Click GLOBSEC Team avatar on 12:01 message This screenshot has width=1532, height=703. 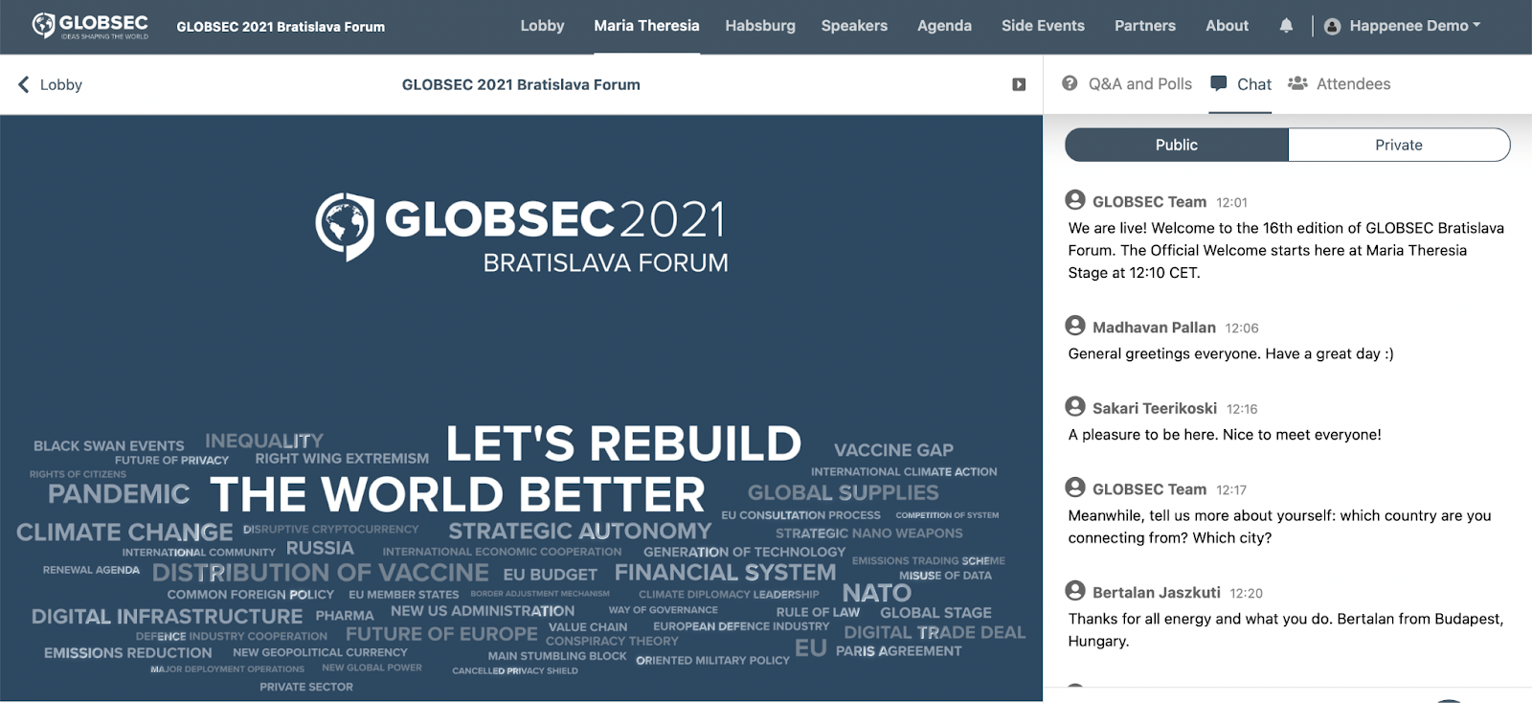click(x=1075, y=200)
